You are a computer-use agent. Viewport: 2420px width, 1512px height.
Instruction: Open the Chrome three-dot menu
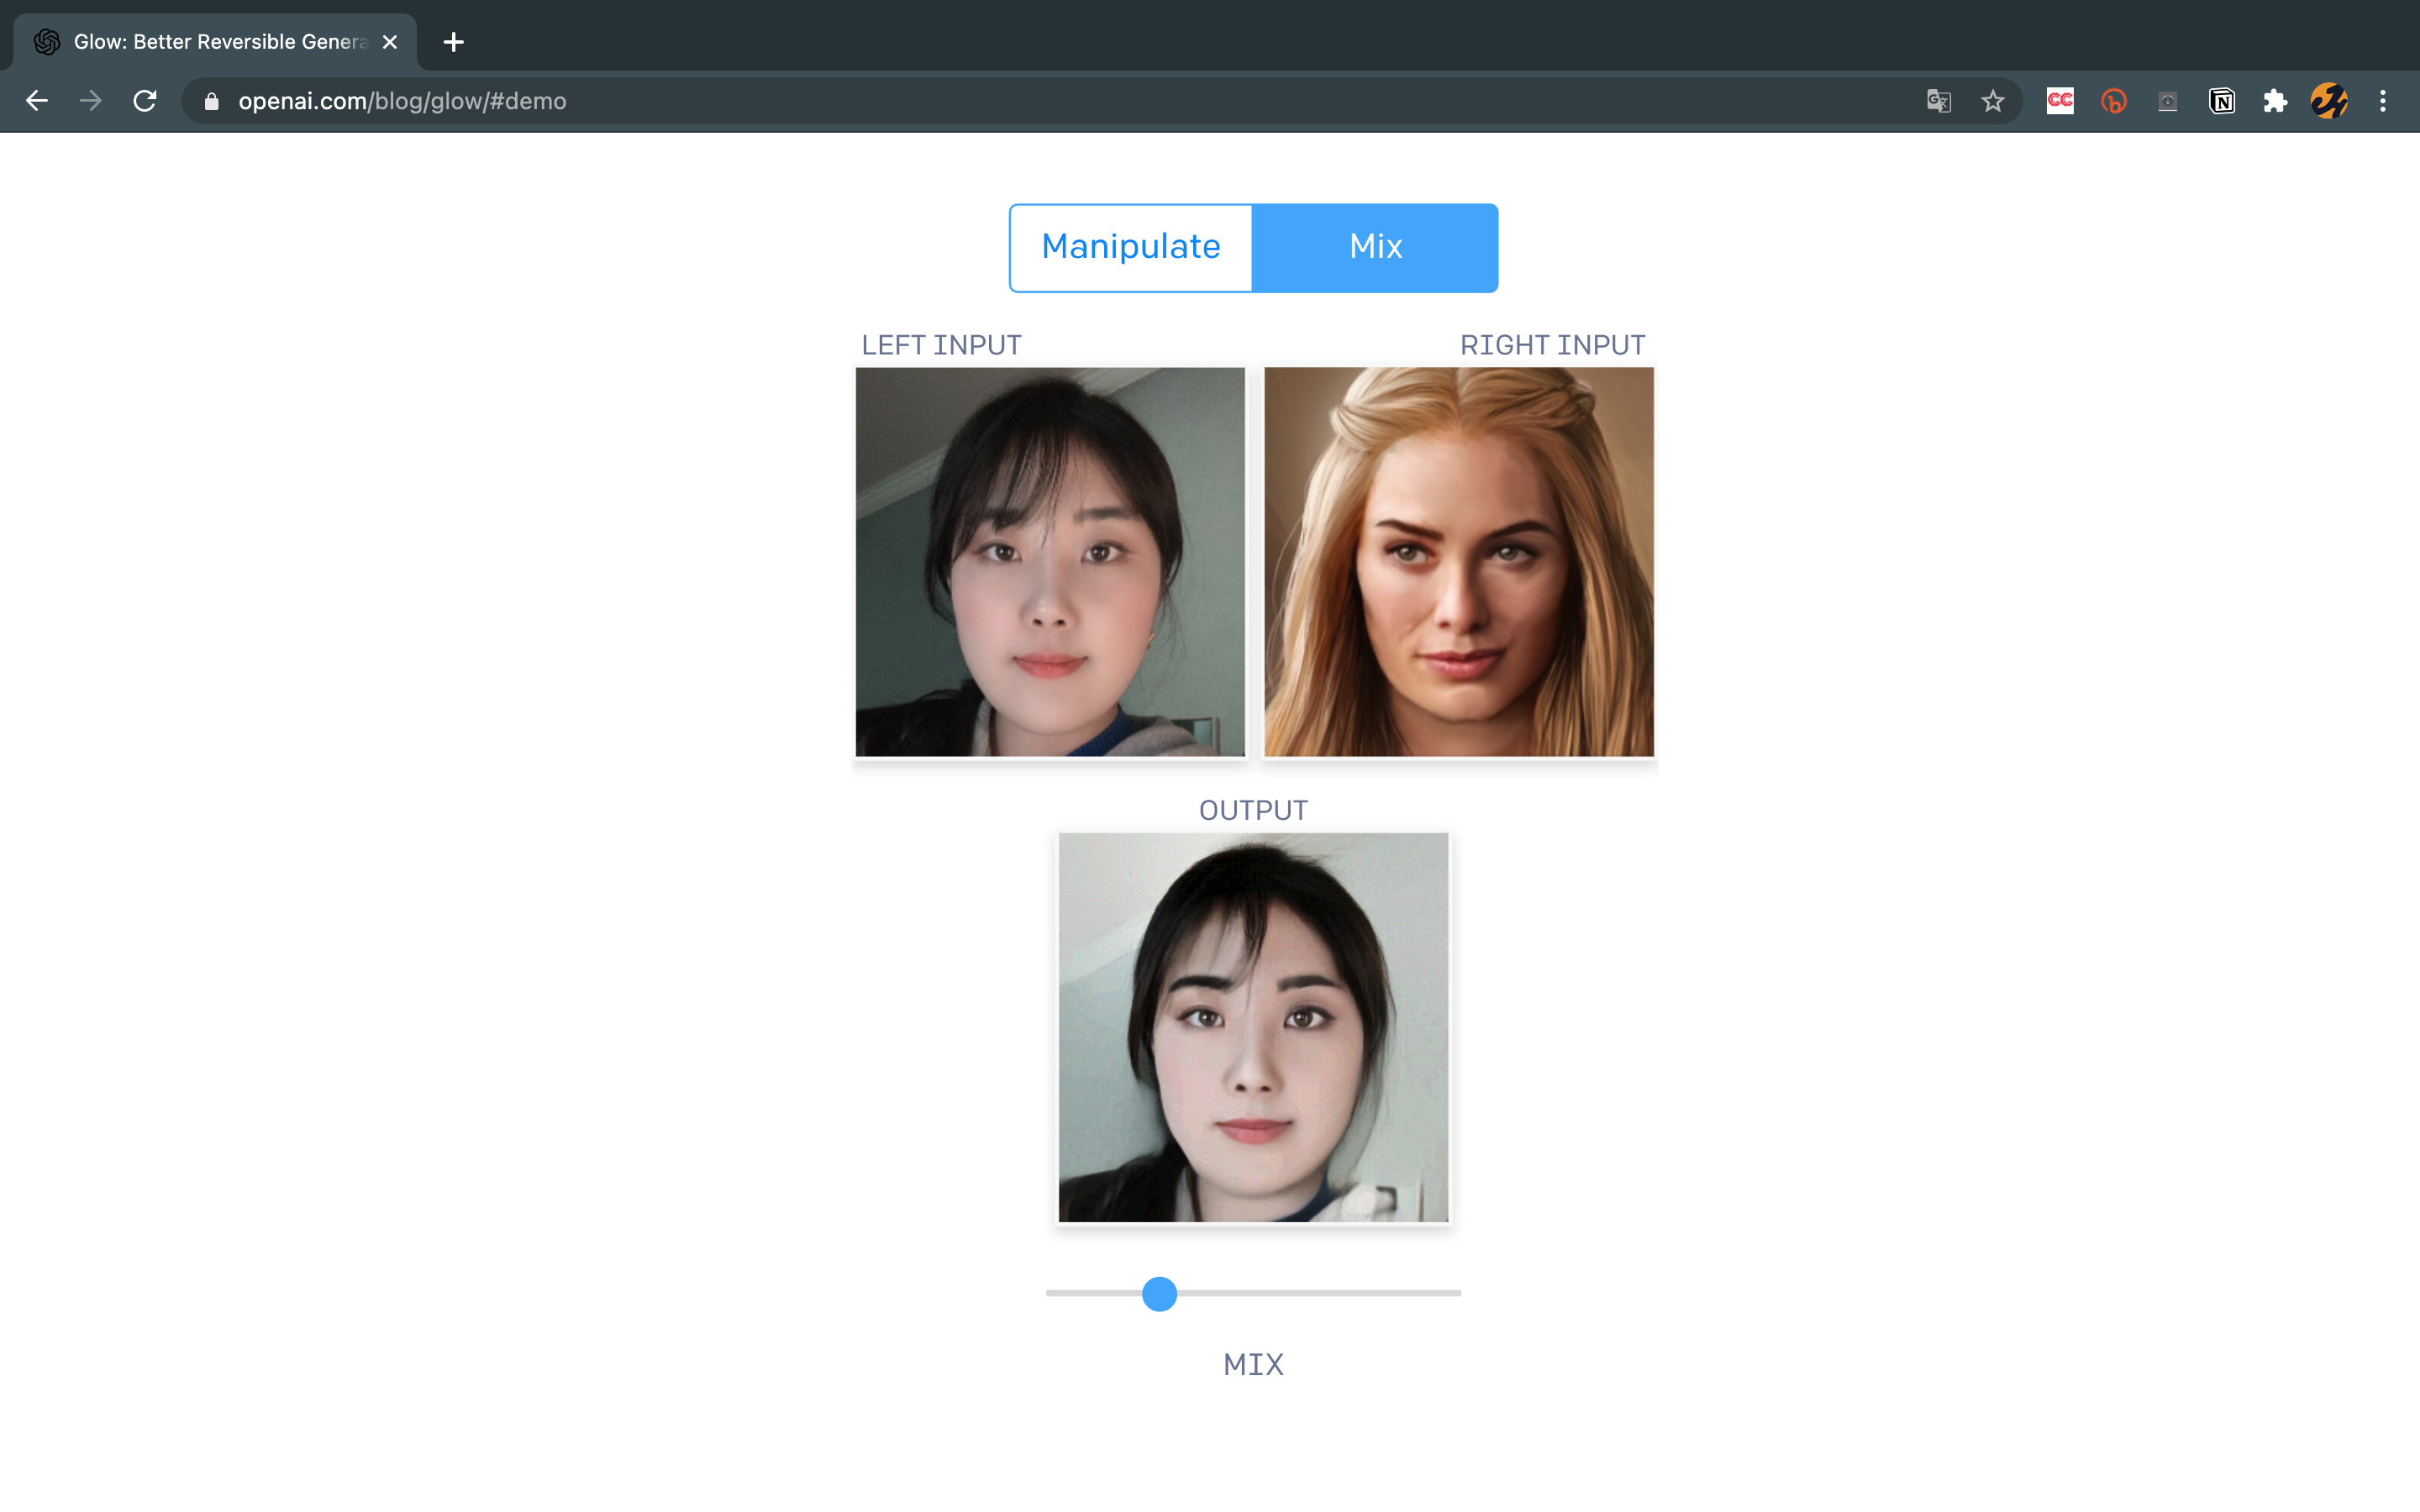2383,101
